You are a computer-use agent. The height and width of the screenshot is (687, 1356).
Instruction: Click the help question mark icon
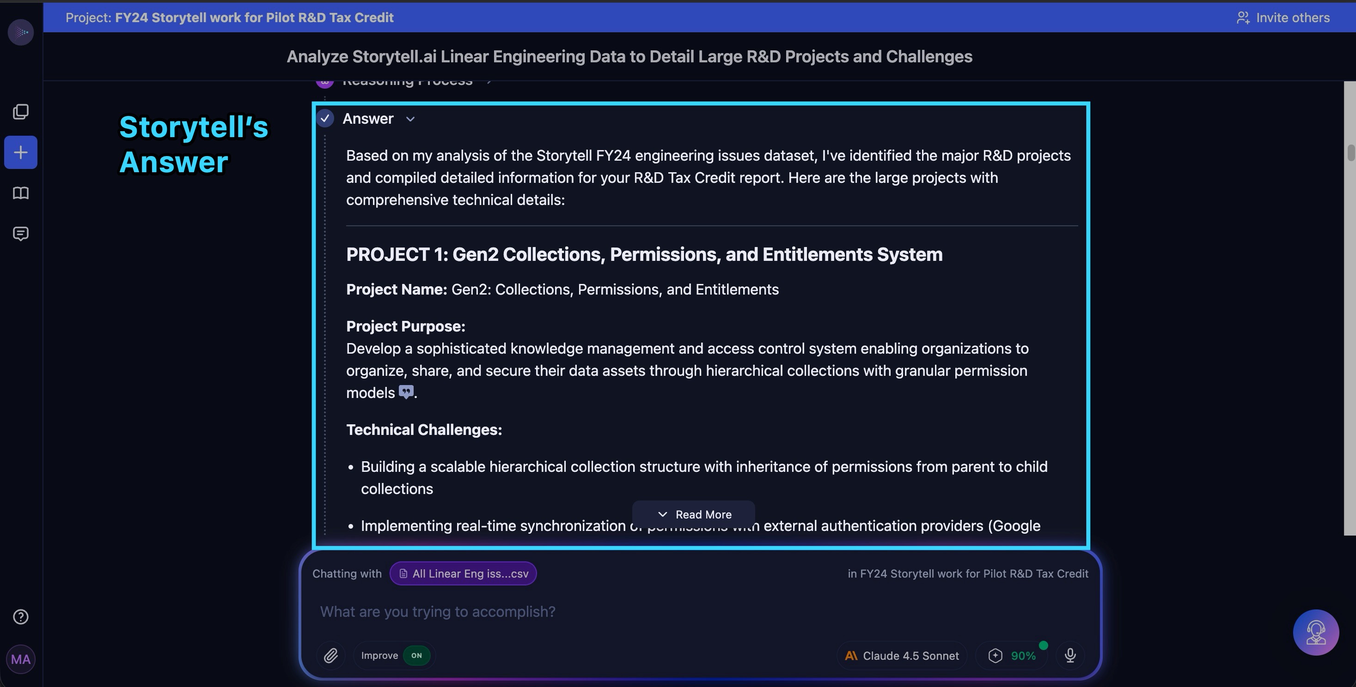click(20, 616)
